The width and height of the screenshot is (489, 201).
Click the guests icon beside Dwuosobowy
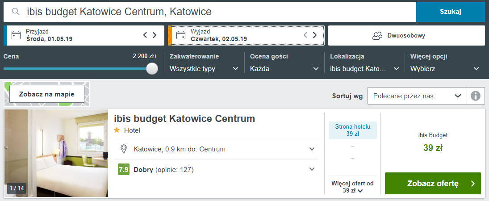coord(377,36)
